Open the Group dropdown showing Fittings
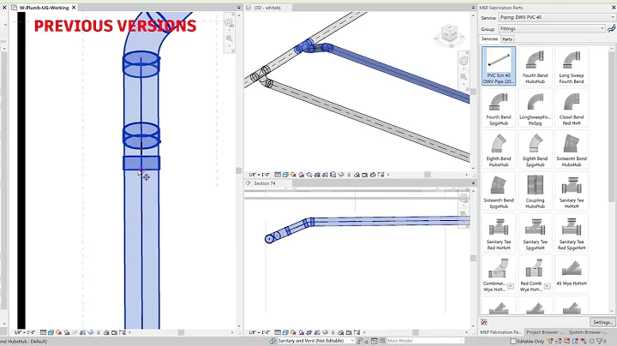 pyautogui.click(x=552, y=29)
